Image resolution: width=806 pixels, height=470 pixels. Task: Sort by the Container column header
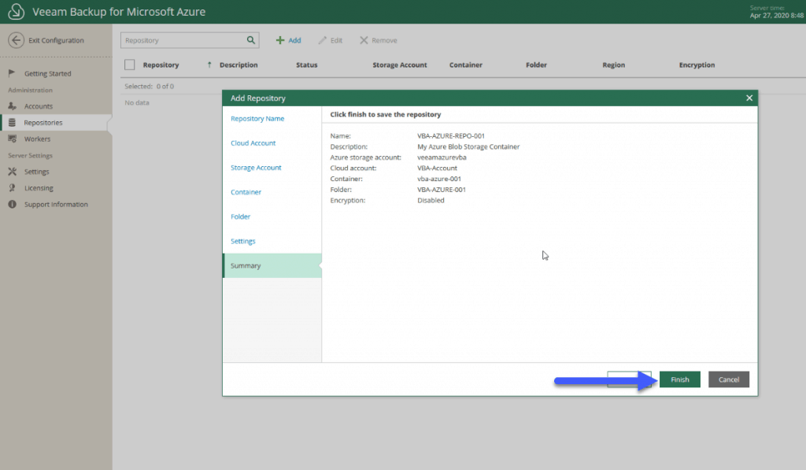click(466, 65)
